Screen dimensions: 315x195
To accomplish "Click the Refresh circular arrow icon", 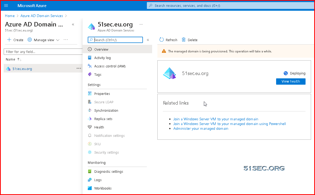I will [162, 40].
